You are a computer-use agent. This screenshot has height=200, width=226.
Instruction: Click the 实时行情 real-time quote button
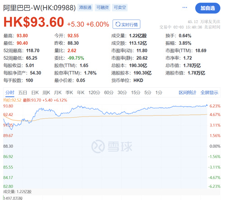(127, 24)
